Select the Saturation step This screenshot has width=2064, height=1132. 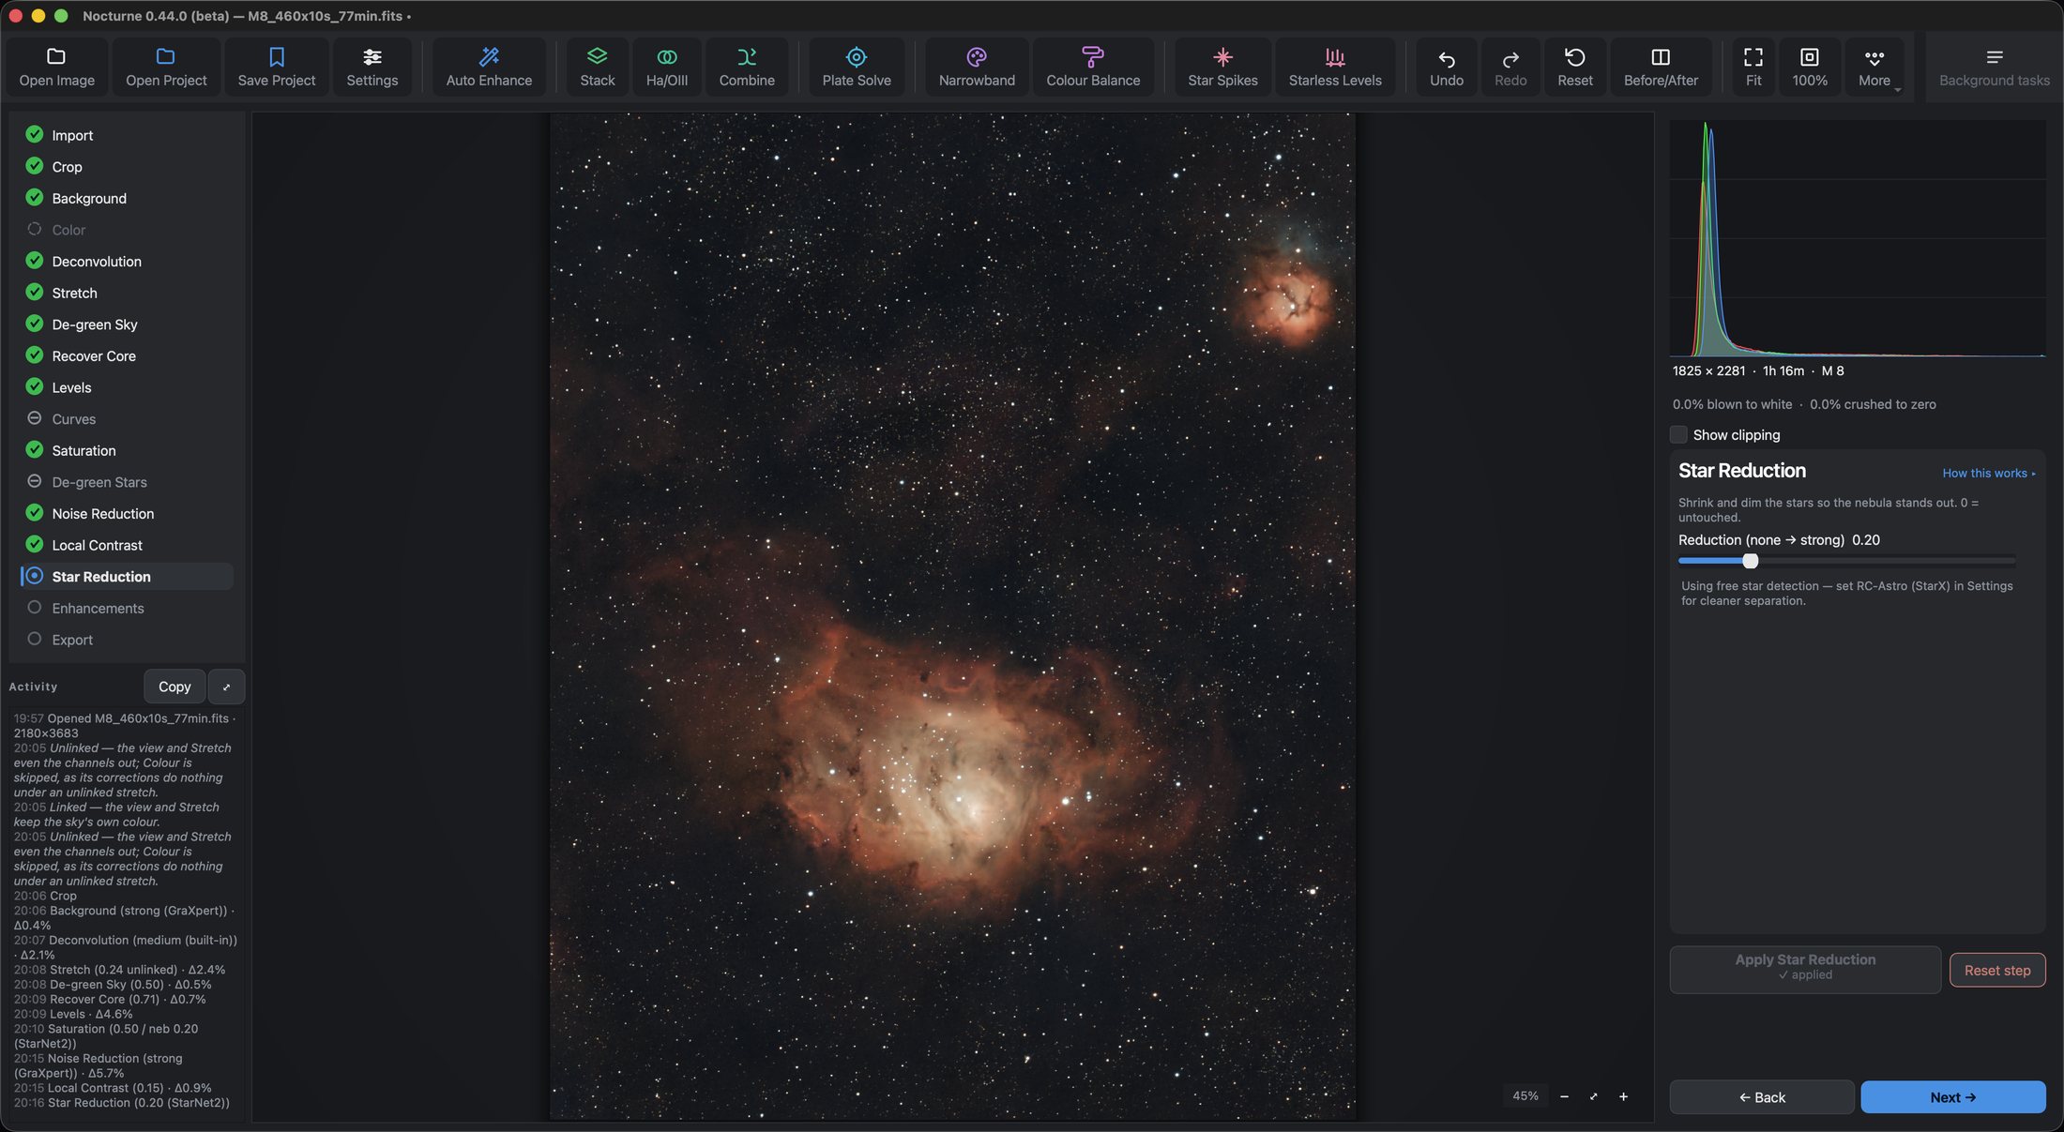click(x=127, y=450)
